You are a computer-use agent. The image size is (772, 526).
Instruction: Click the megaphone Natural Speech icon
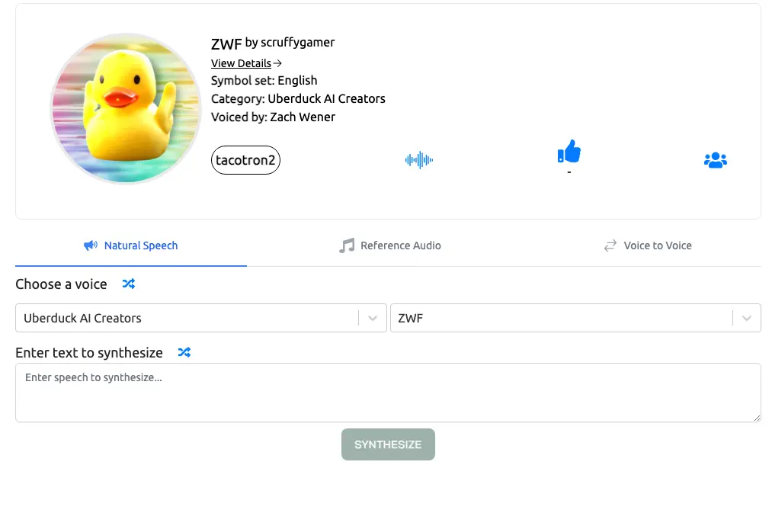coord(91,245)
